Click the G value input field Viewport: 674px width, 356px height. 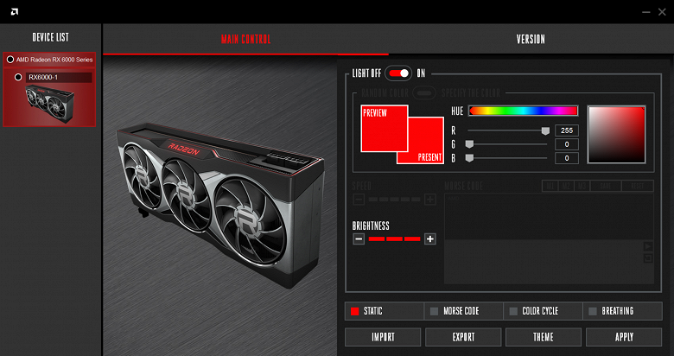click(x=567, y=144)
